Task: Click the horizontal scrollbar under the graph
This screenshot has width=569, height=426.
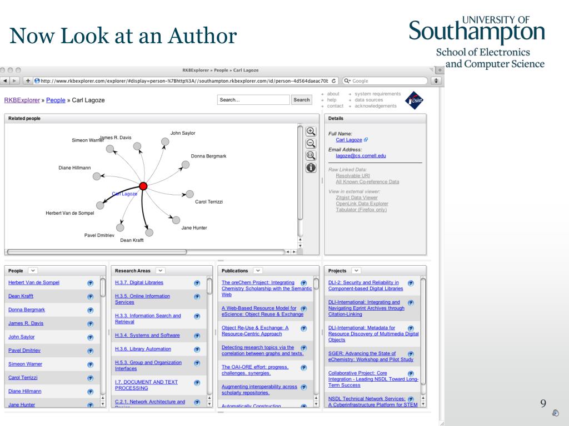Action: (x=97, y=252)
